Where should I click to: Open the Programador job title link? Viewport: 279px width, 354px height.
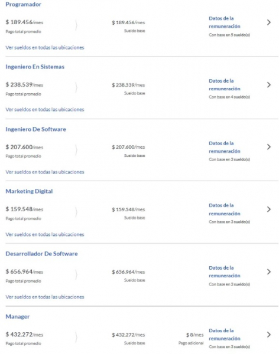(x=23, y=4)
